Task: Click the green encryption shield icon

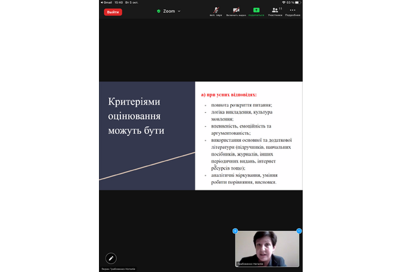Action: click(158, 11)
